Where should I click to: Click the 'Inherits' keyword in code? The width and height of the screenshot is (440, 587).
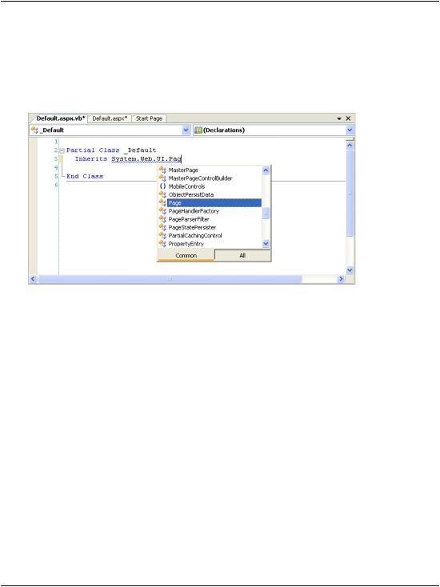pos(91,158)
